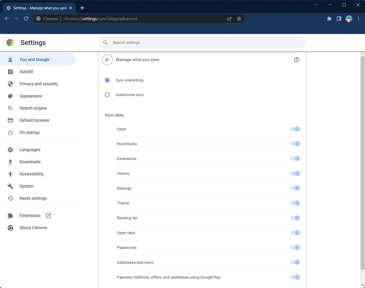The image size is (365, 288).
Task: Click the profile avatar icon
Action: click(x=349, y=19)
